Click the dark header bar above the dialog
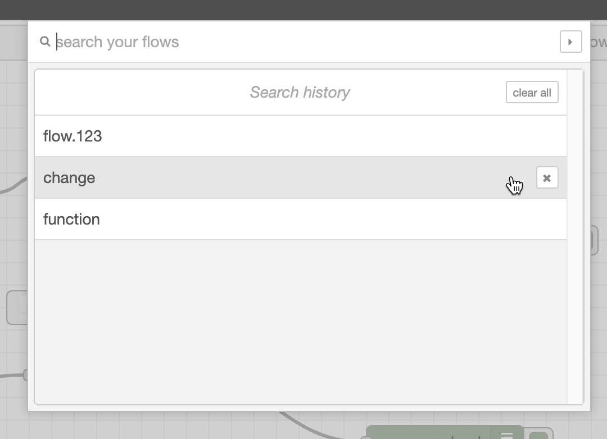This screenshot has height=439, width=607. 303,10
